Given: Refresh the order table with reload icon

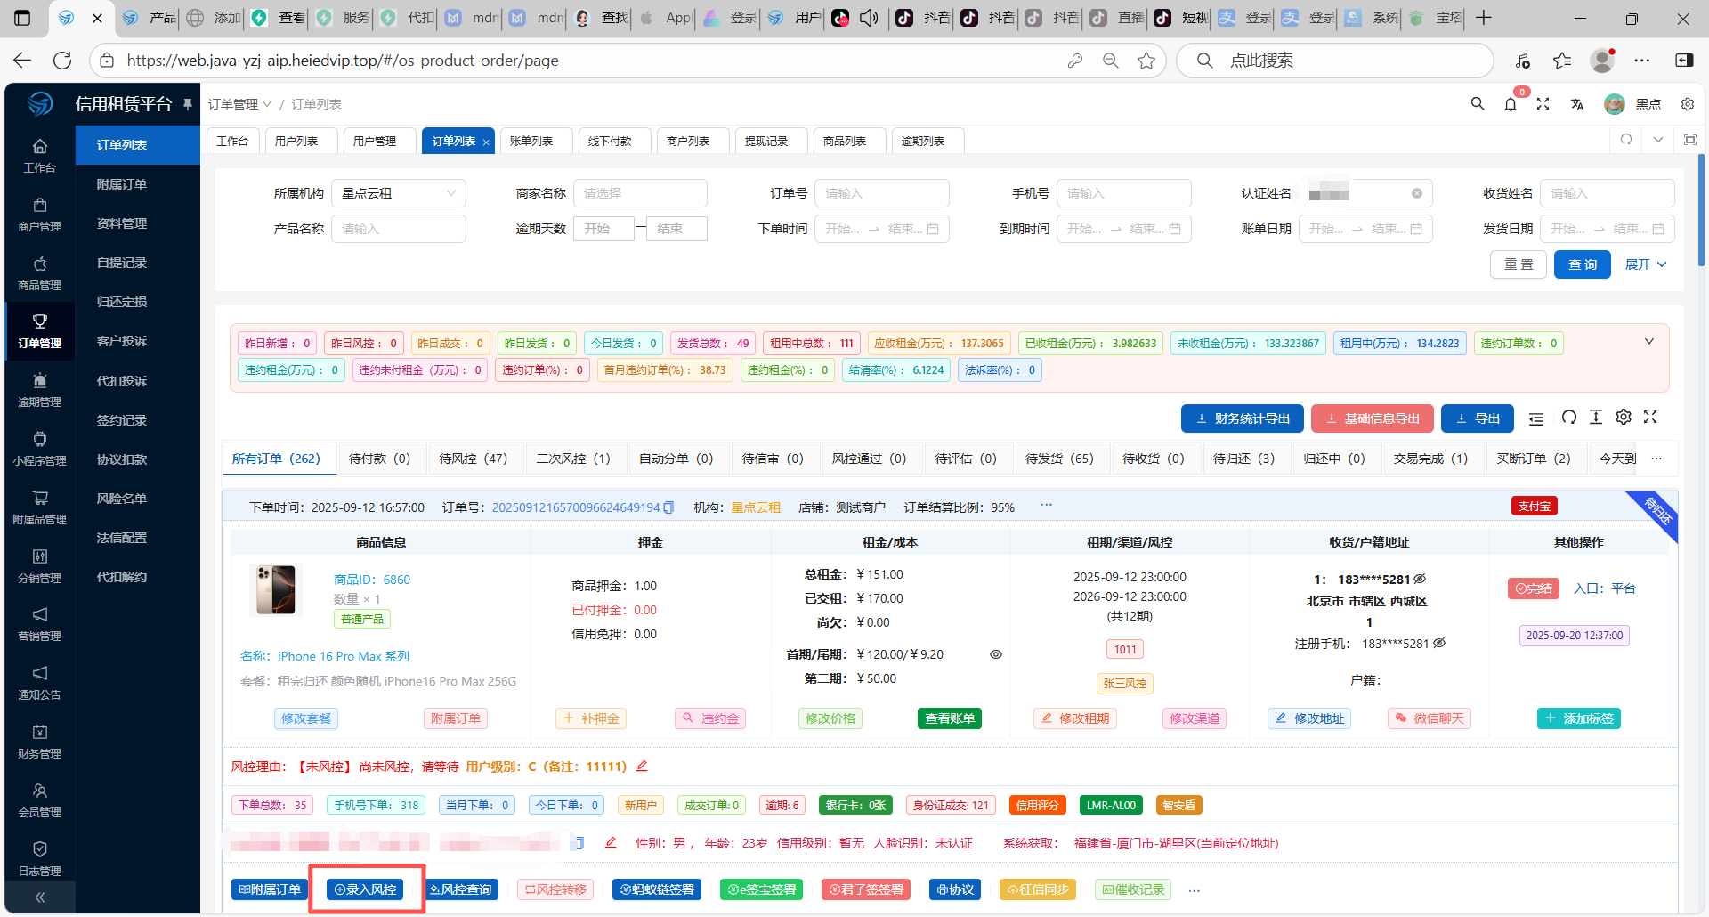Looking at the screenshot, I should 1569,418.
